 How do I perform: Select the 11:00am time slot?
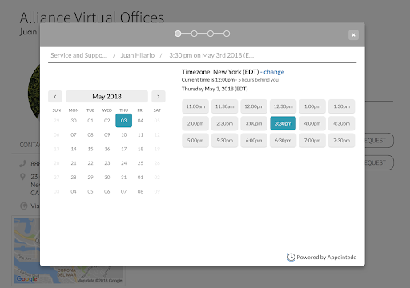click(x=195, y=106)
